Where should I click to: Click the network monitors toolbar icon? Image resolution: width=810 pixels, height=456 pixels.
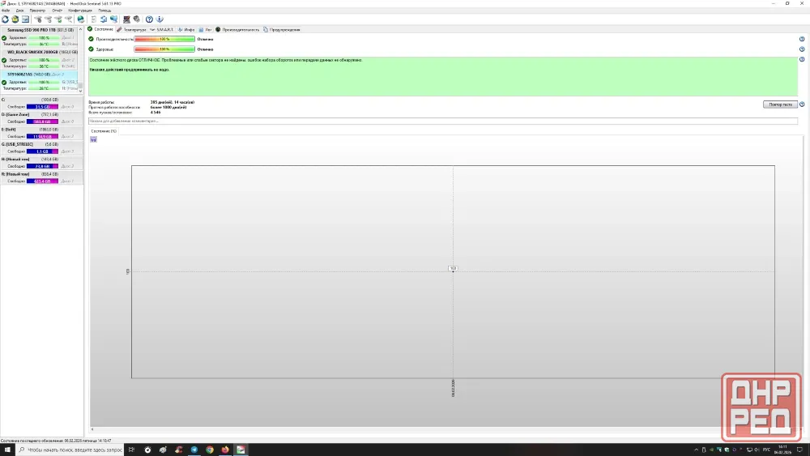[x=113, y=19]
